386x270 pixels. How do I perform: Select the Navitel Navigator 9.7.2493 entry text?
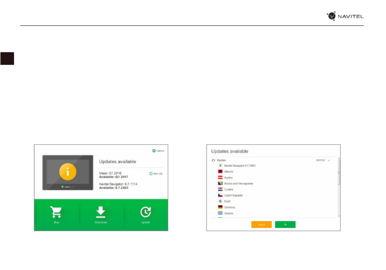[x=240, y=166]
